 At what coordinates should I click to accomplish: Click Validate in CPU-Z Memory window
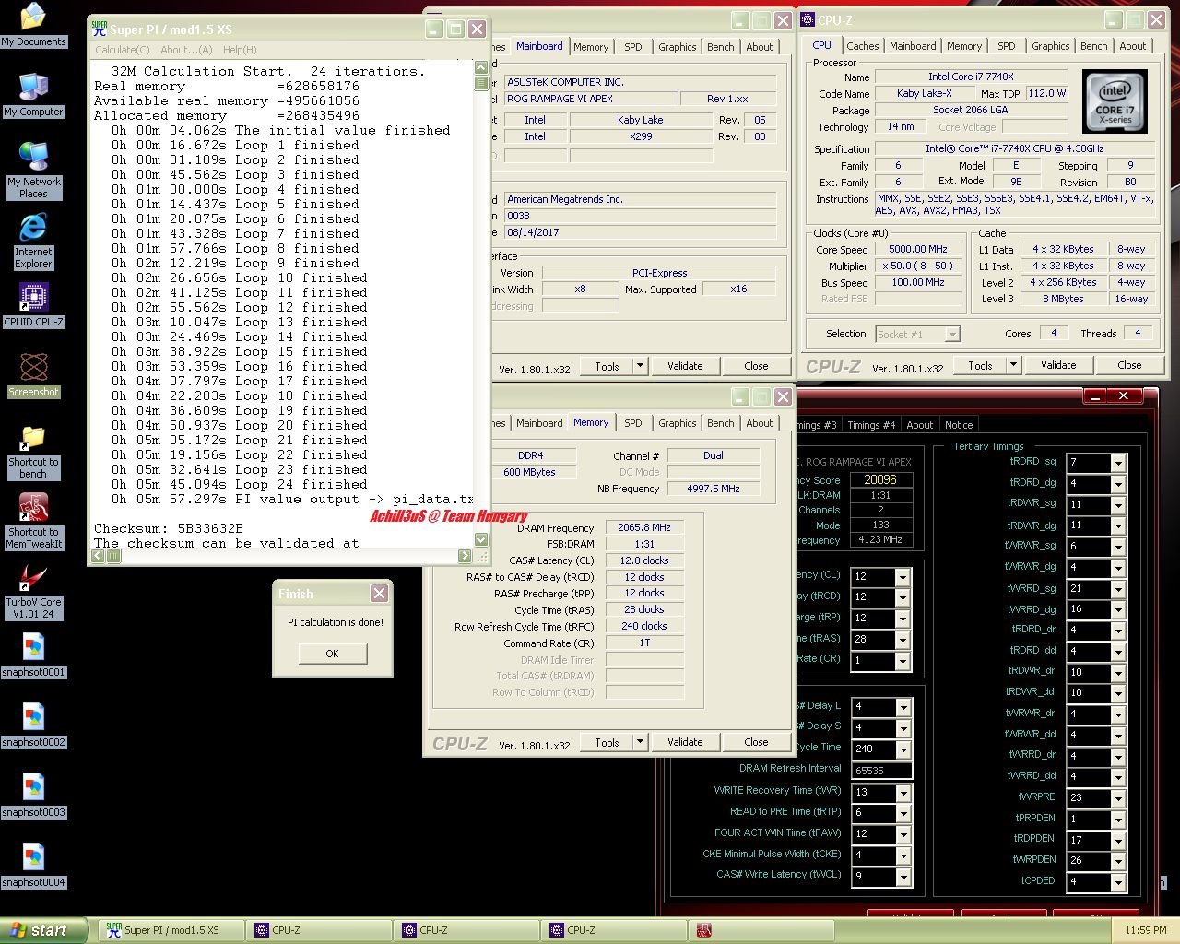tap(685, 742)
